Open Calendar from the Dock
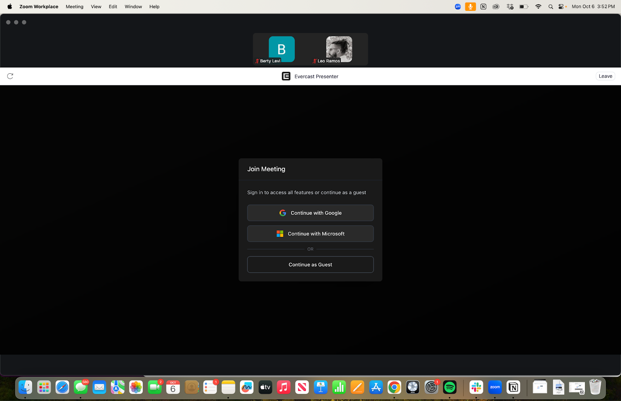The width and height of the screenshot is (621, 401). click(173, 387)
